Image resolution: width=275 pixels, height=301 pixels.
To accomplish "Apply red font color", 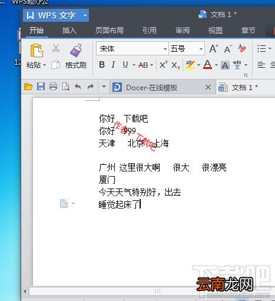I will 208,65.
